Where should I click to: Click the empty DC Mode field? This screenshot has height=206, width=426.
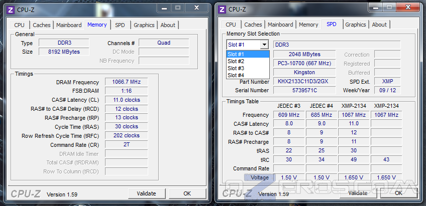point(164,52)
